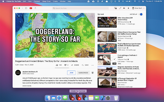Open Notes from the Dock
Screen dimensions: 164x102
(x=91, y=98)
